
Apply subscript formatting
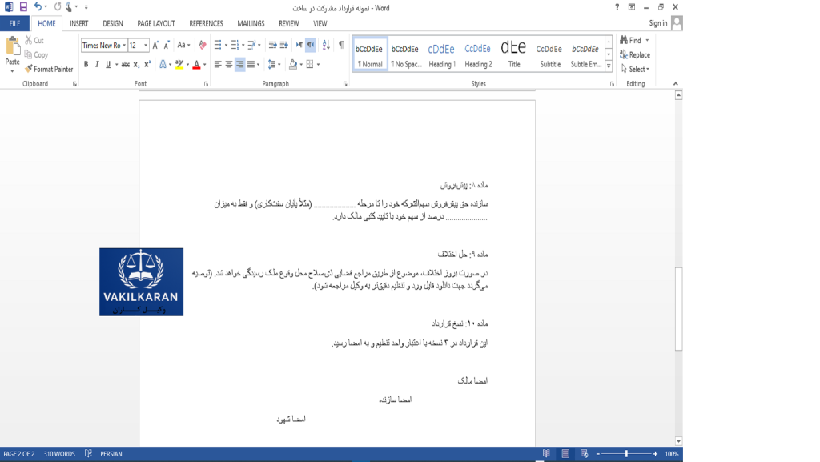coord(136,63)
